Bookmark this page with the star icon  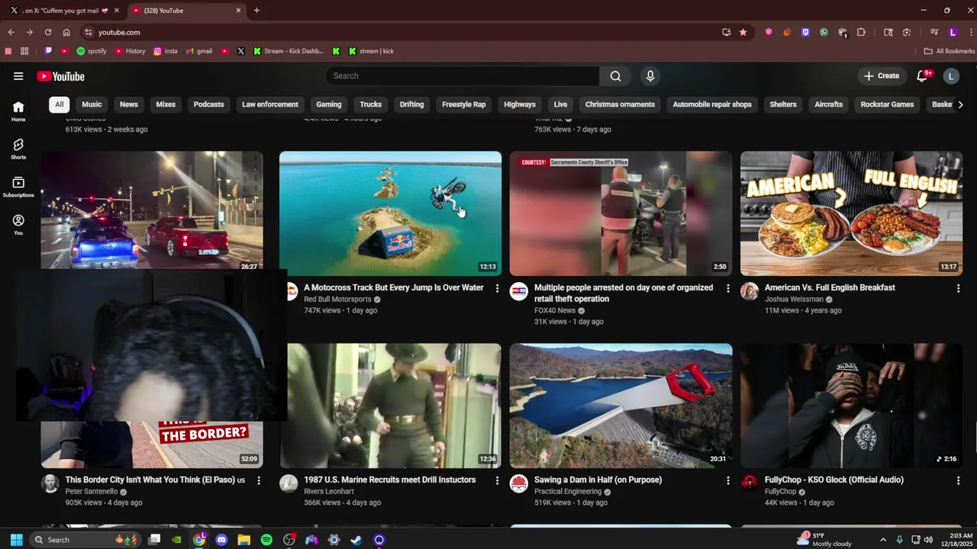pyautogui.click(x=743, y=32)
